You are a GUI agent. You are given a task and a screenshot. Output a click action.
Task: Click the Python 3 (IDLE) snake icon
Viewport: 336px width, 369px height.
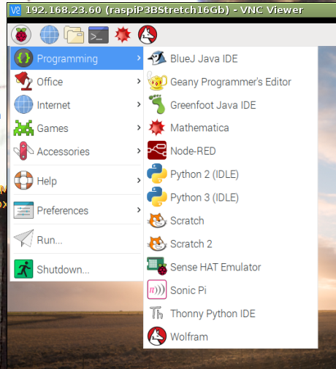157,196
